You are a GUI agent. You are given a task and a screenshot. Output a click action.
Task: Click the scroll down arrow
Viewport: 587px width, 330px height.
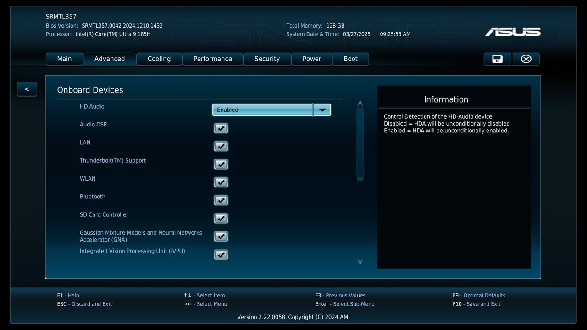(360, 262)
